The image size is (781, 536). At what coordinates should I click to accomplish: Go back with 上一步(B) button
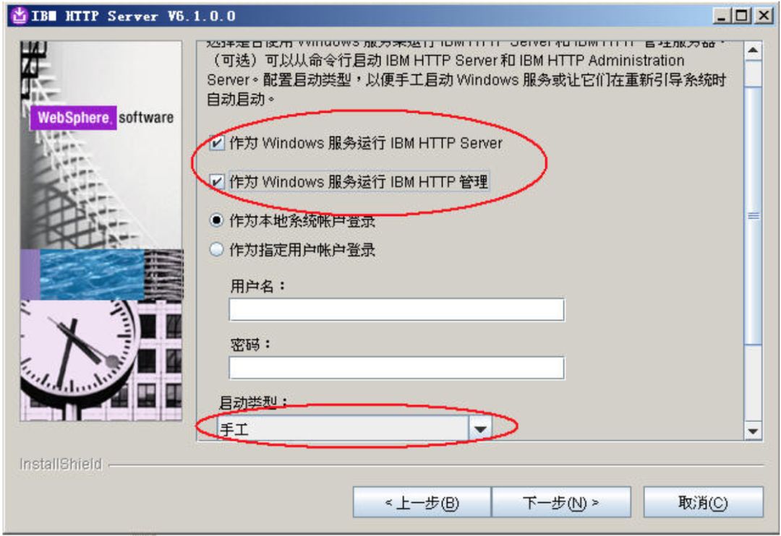(422, 503)
